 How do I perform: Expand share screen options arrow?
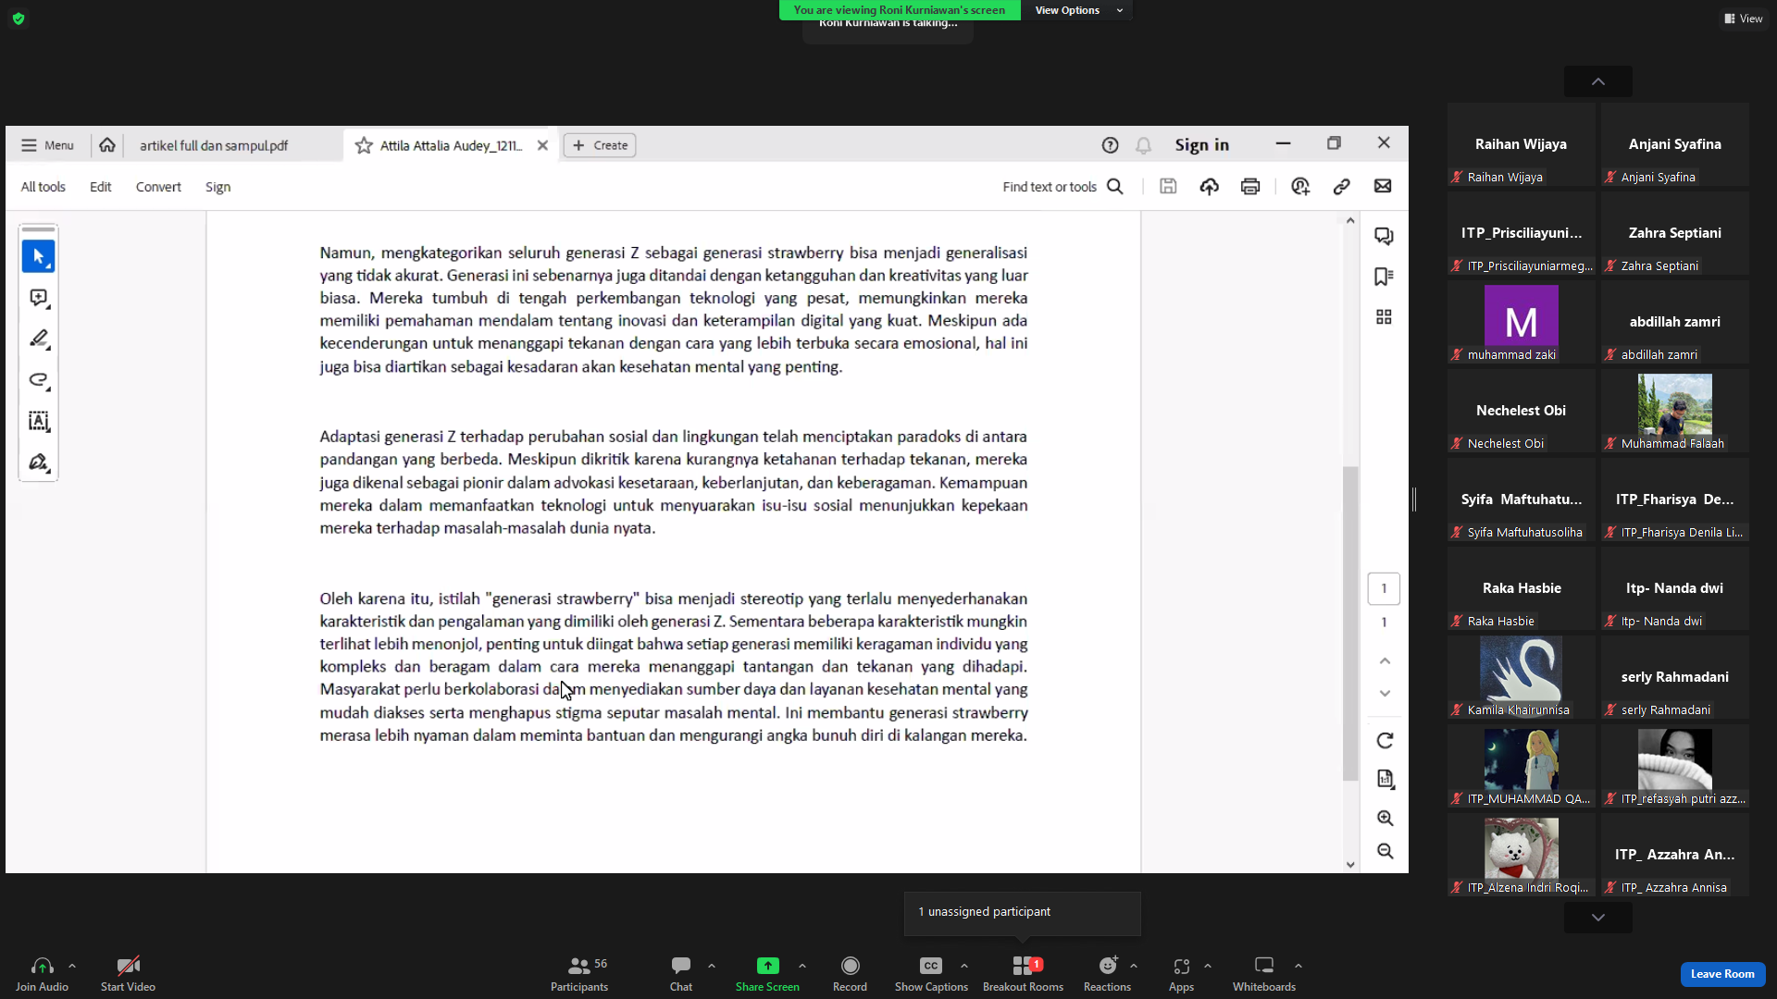coord(802,966)
